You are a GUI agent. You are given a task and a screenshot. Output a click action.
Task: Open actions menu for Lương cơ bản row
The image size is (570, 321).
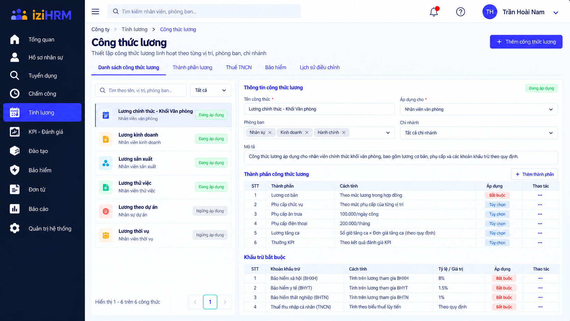tap(540, 195)
